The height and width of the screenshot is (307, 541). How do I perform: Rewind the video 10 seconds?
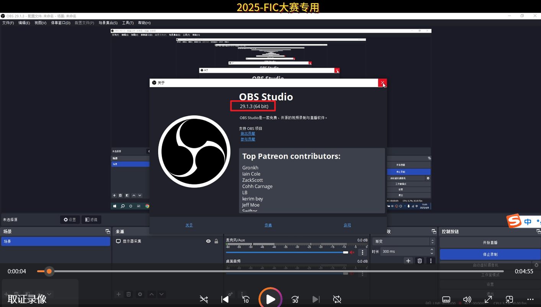(246, 299)
